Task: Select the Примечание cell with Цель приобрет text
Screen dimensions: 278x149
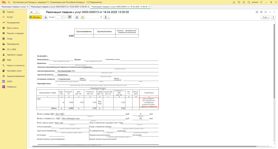Action: [149, 102]
